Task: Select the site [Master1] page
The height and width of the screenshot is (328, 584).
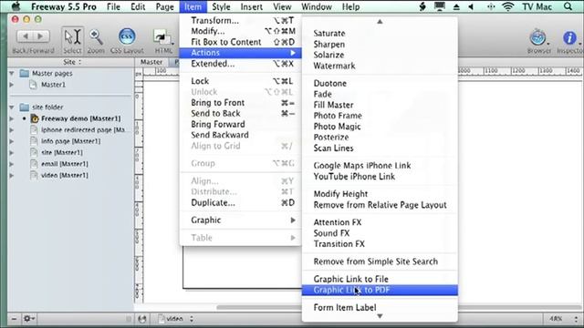Action: pos(62,152)
